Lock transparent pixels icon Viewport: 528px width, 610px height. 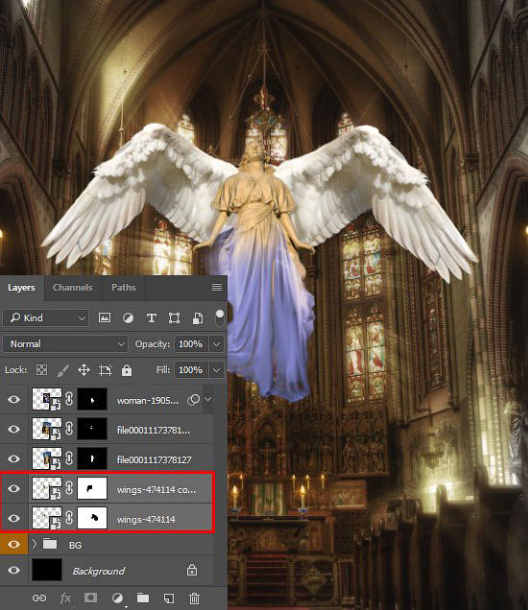[41, 369]
